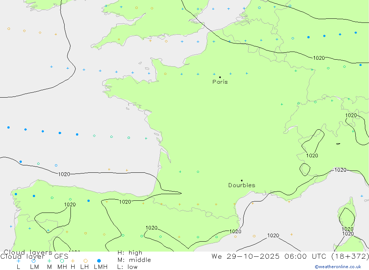Click the 'H: high' legend explanation
Viewport: 369px width, 270px height.
point(130,253)
